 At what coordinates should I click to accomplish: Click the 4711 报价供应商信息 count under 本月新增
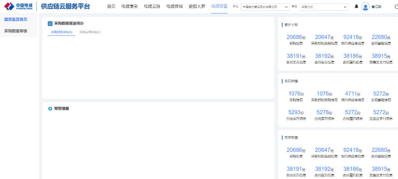pyautogui.click(x=352, y=94)
